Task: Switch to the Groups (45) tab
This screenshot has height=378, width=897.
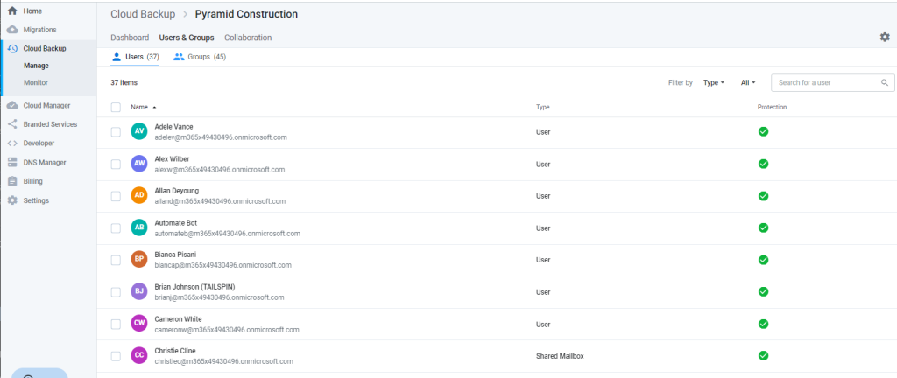Action: (x=200, y=57)
